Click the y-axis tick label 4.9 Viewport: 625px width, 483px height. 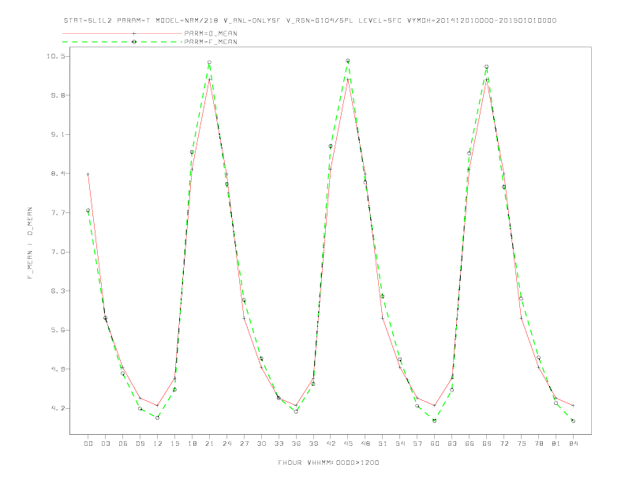[58, 369]
